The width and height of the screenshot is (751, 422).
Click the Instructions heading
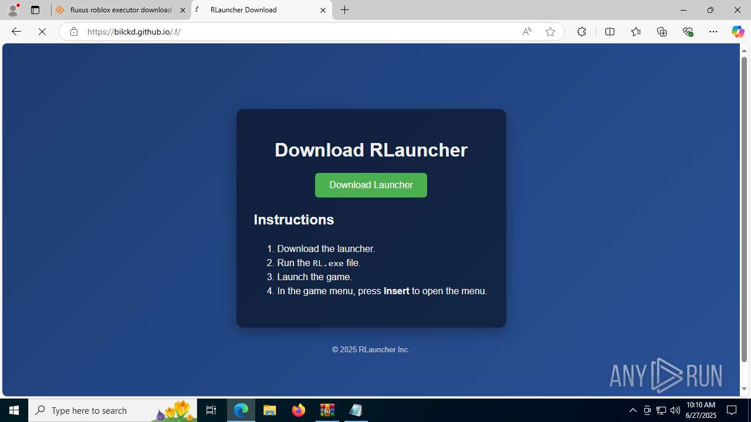(x=294, y=220)
